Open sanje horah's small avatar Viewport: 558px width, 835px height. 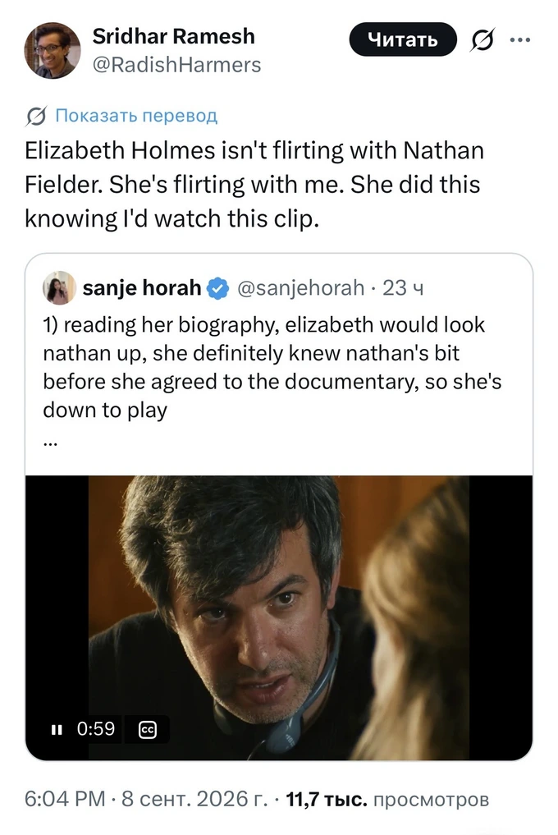coord(59,287)
